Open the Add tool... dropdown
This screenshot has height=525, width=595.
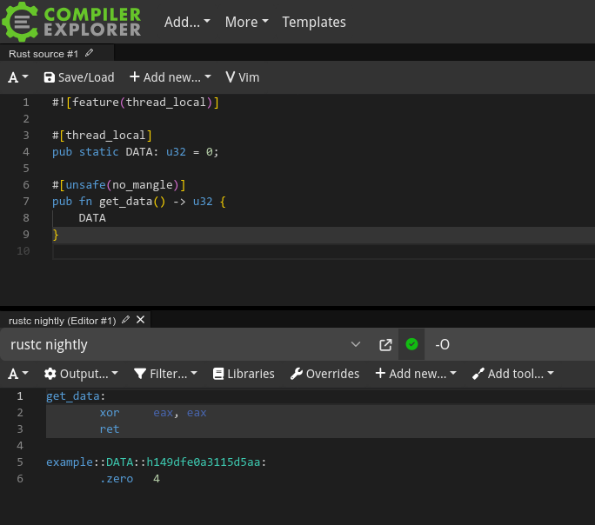(x=513, y=374)
